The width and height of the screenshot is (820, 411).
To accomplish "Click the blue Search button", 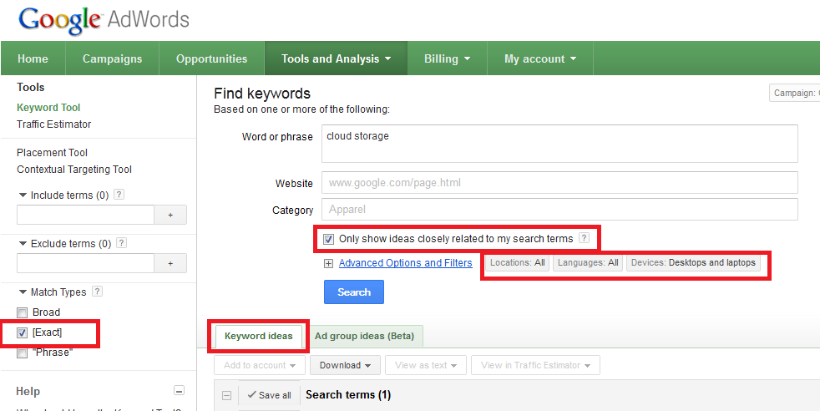I will 354,292.
